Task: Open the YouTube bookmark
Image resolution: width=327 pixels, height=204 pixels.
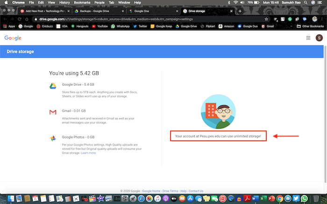Action: (x=100, y=26)
